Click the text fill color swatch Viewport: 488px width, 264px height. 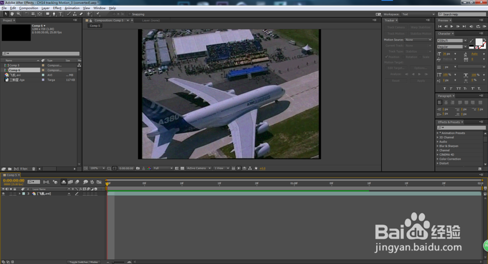click(479, 42)
